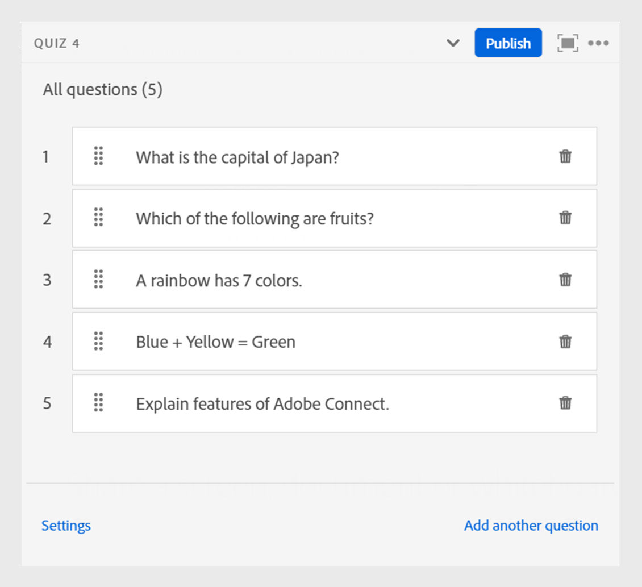Trash the Blue + Yellow question

[x=565, y=342]
